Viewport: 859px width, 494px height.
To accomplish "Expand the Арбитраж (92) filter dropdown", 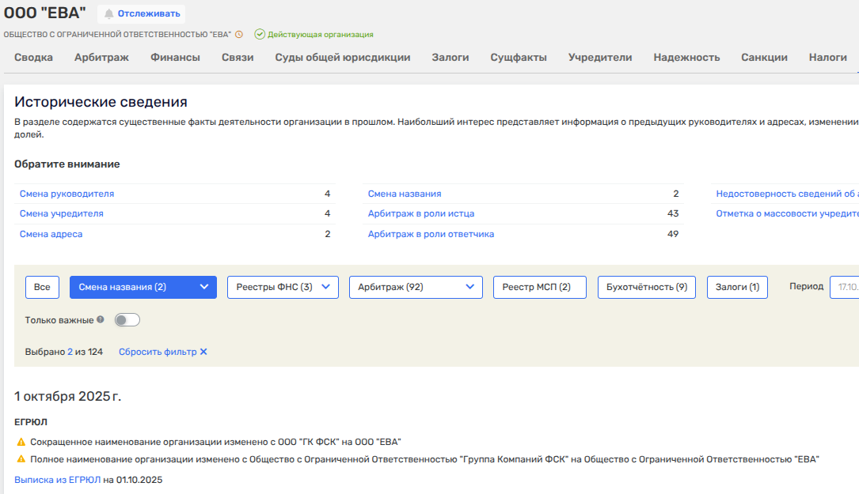I will point(470,287).
